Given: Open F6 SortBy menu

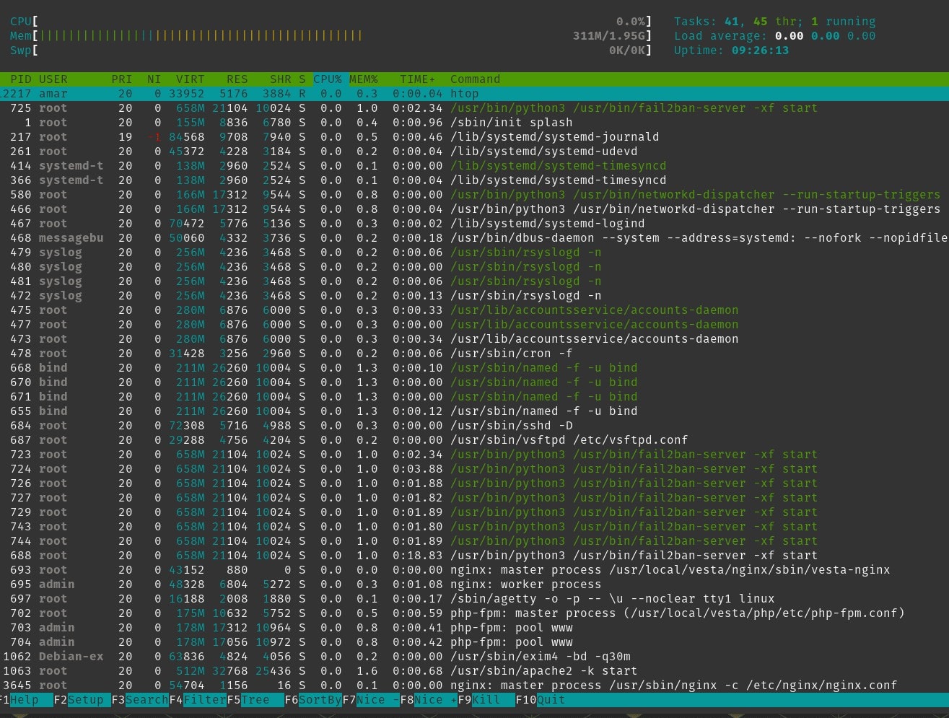Looking at the screenshot, I should point(312,700).
